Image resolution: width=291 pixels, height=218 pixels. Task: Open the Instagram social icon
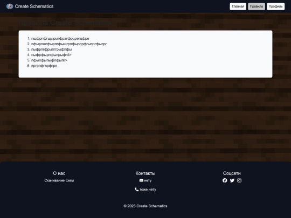click(239, 180)
